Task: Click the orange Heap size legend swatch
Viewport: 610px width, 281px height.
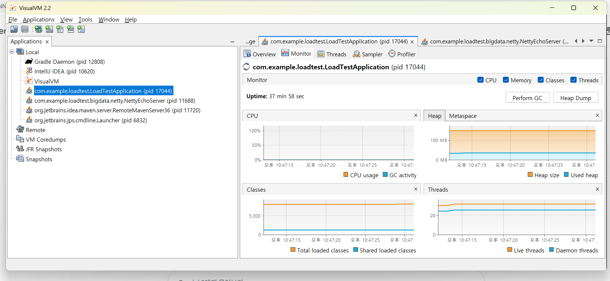Action: (x=530, y=175)
